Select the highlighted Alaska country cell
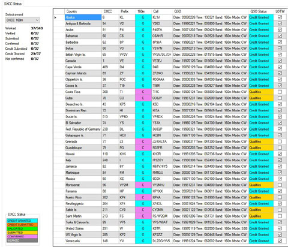Screen dimensions: 288x247 83,17
